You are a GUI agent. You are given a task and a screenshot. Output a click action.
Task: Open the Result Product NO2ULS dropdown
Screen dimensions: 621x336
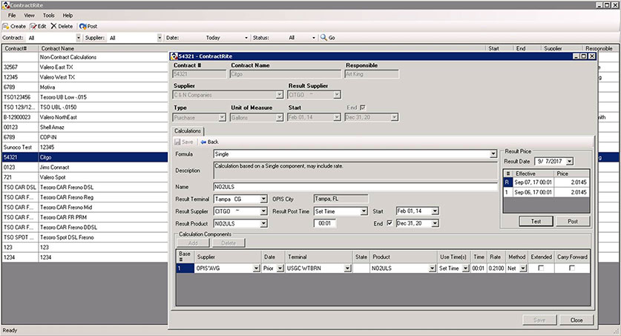click(x=263, y=223)
